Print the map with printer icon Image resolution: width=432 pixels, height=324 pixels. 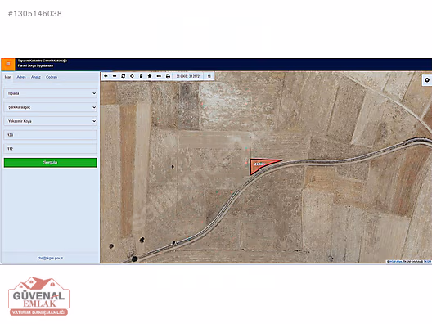pos(168,76)
